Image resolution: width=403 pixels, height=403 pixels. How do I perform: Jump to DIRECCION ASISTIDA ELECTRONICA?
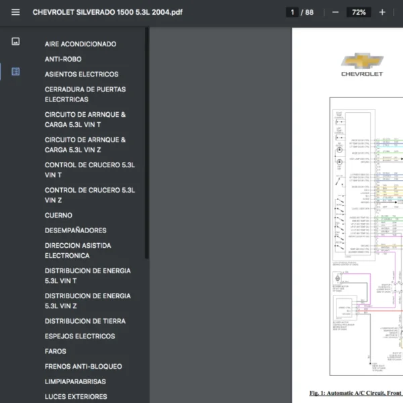click(x=78, y=251)
